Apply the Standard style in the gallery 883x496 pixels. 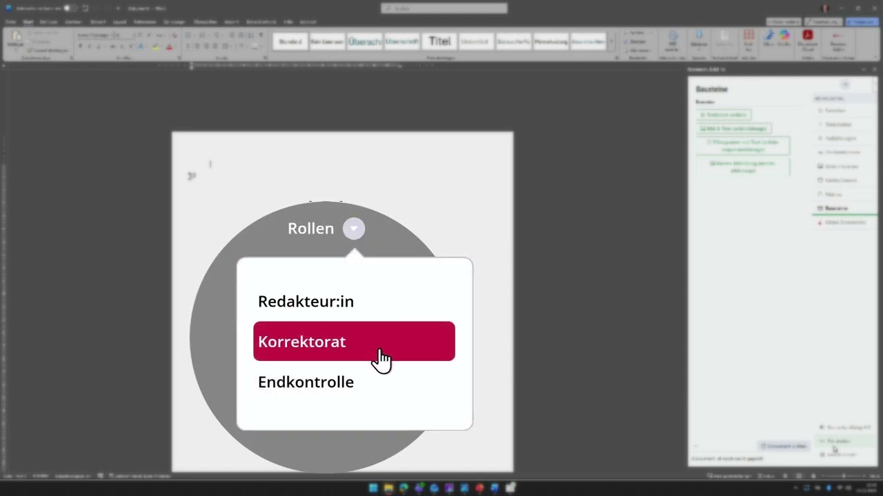pos(290,41)
